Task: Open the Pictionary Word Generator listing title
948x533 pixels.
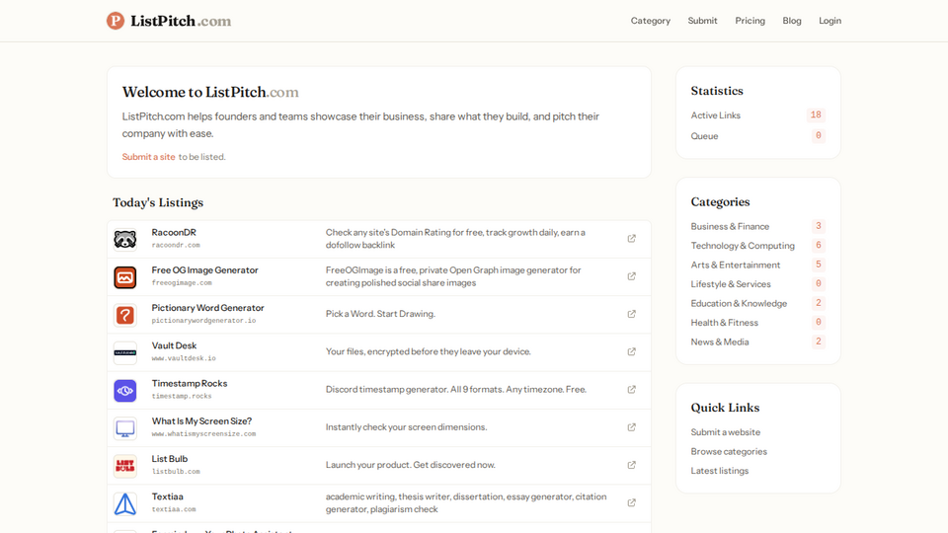Action: (208, 308)
